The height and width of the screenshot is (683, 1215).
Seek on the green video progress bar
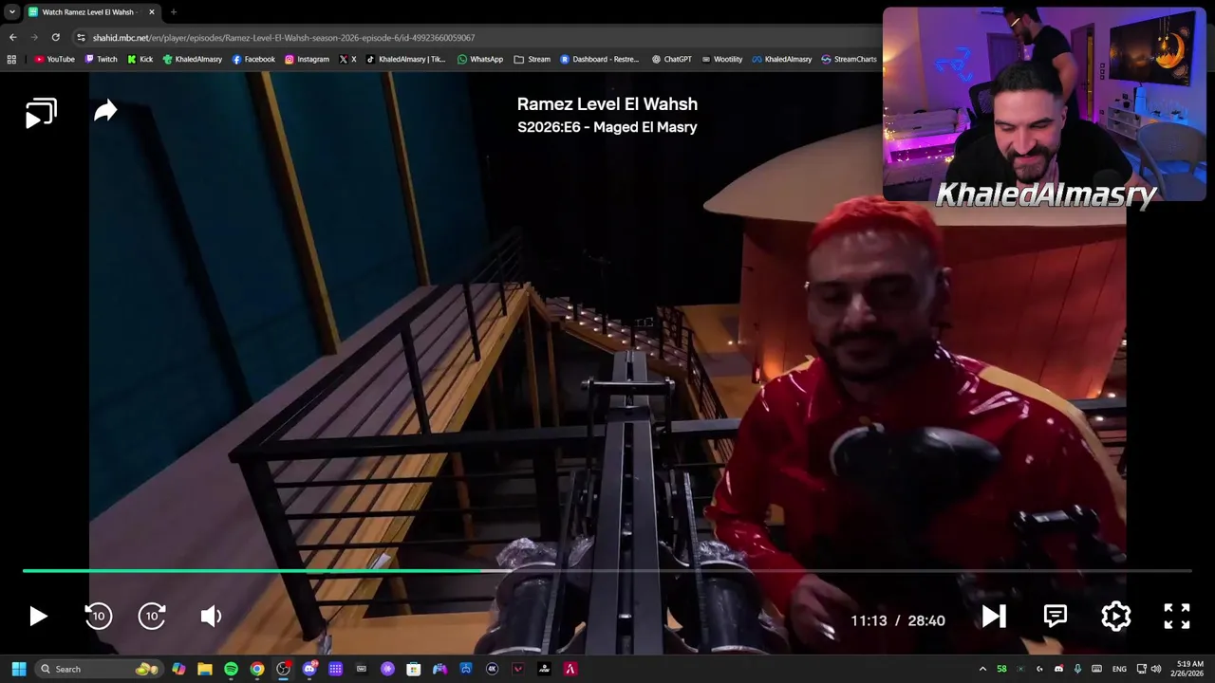[x=607, y=571]
